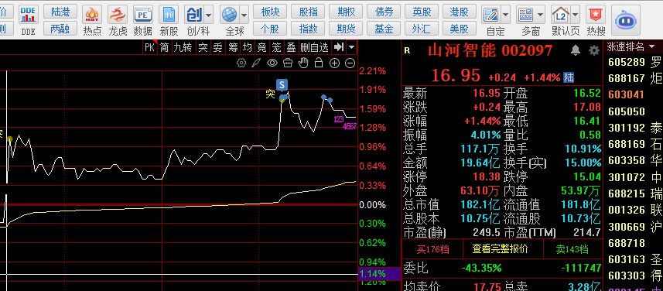Open the 港股 market tab
Image resolution: width=663 pixels, height=291 pixels.
tap(459, 12)
